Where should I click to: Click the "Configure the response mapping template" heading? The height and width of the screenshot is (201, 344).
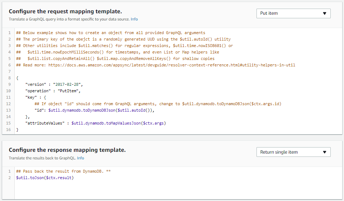(x=67, y=150)
